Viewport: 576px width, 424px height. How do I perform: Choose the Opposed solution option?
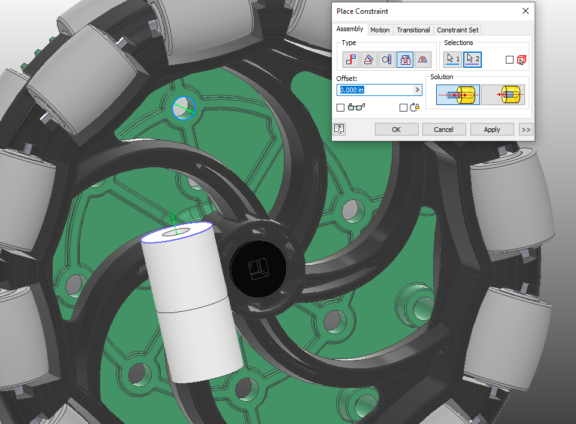point(458,95)
